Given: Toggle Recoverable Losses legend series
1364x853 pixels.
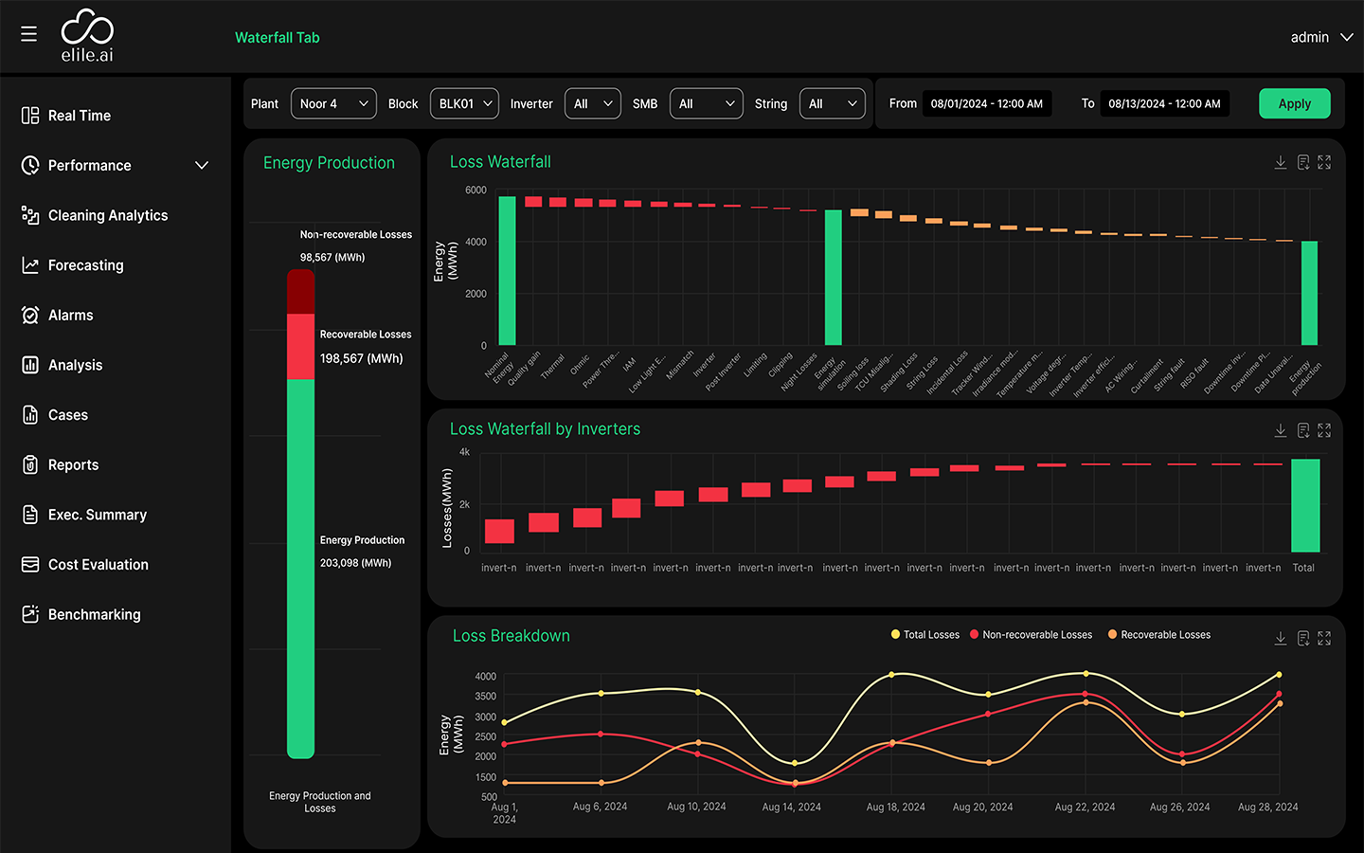Looking at the screenshot, I should 1159,635.
